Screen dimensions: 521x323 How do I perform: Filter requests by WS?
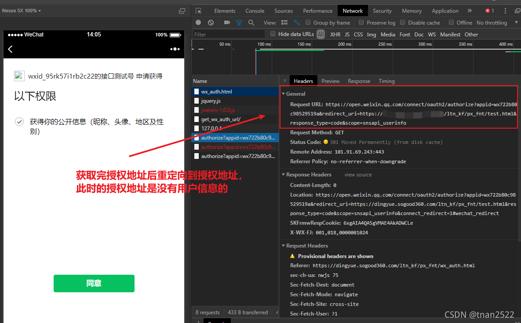pos(432,35)
